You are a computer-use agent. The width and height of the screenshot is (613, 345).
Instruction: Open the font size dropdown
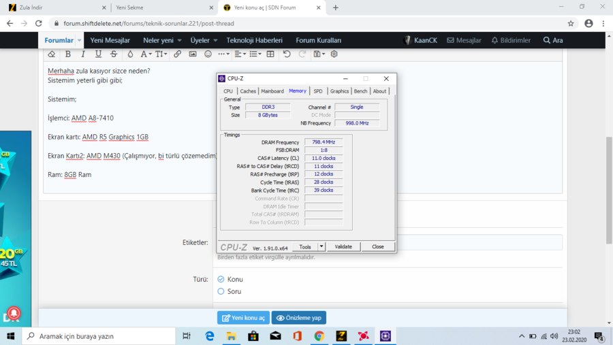[161, 54]
